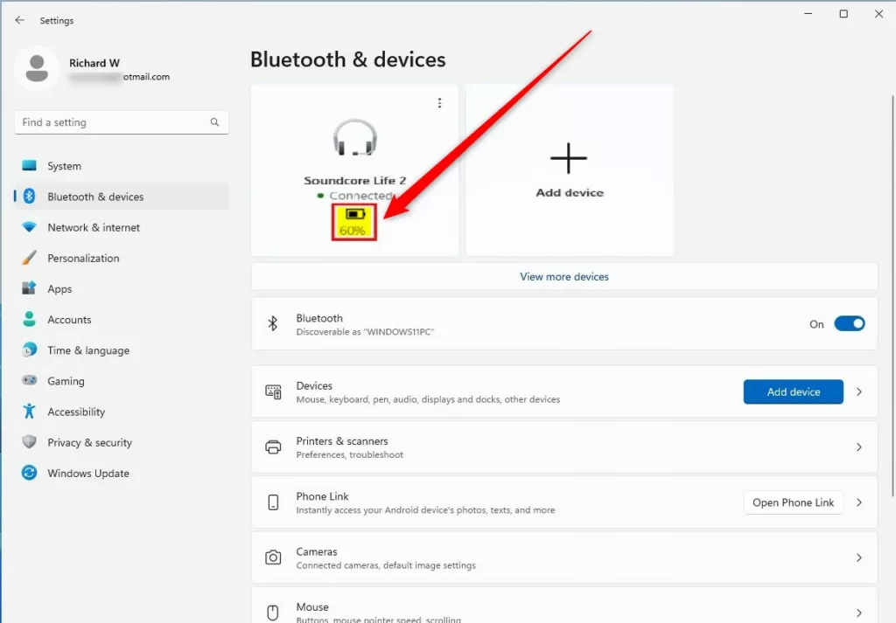Click the Soundcore headphones icon
Screen dimensions: 896x623
(x=355, y=137)
